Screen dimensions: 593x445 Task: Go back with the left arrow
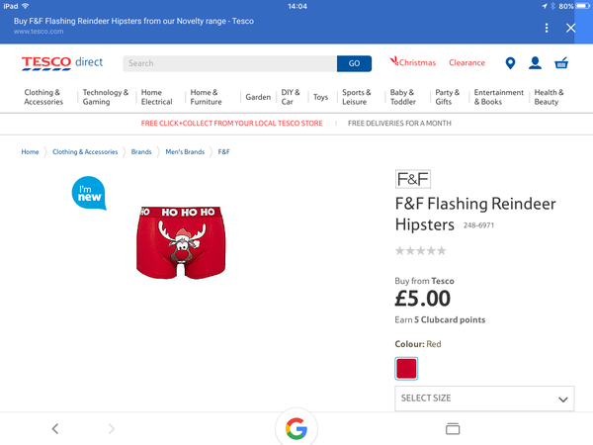(x=55, y=429)
